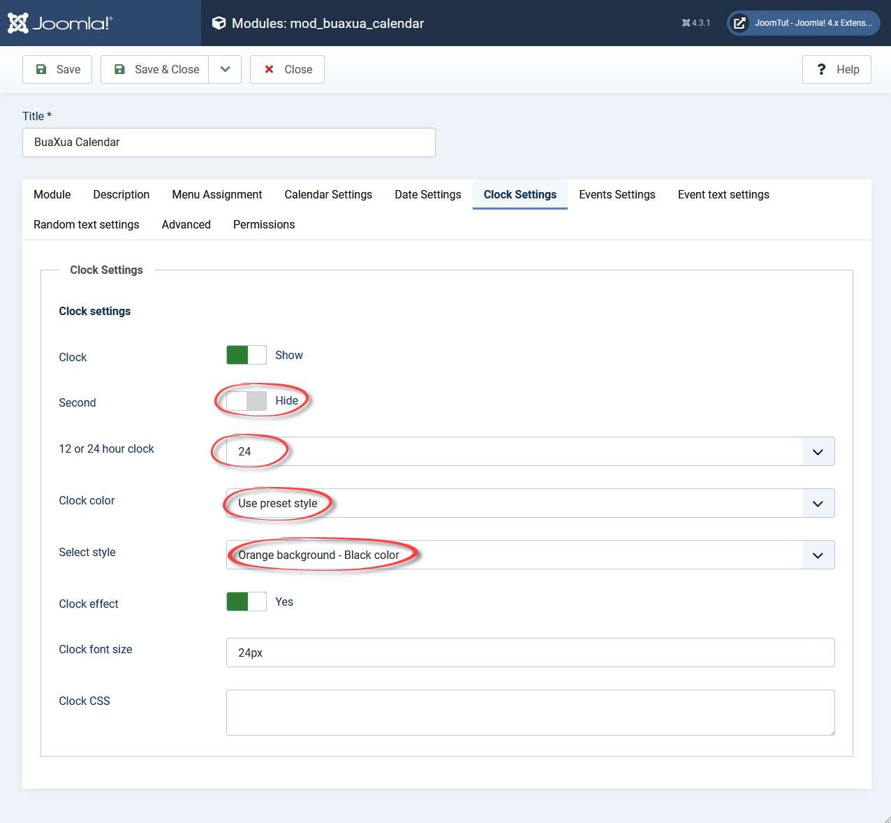The width and height of the screenshot is (891, 823).
Task: Click the Clock CSS text area
Action: [531, 713]
